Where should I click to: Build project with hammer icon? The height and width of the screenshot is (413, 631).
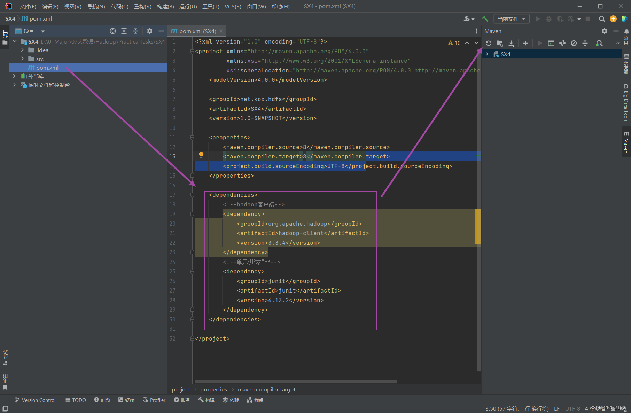click(x=485, y=19)
